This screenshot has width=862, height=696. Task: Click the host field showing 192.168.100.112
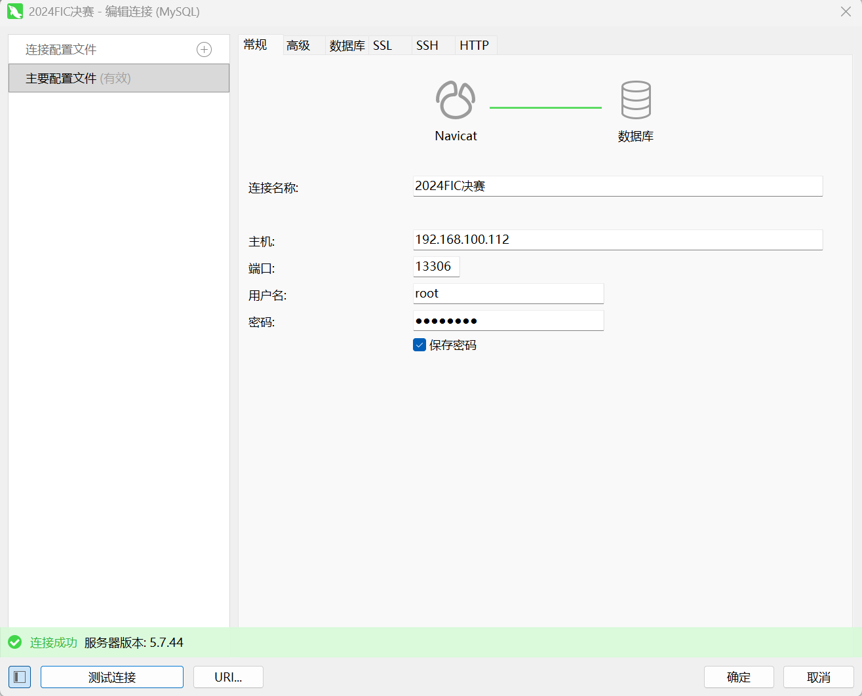pyautogui.click(x=617, y=240)
